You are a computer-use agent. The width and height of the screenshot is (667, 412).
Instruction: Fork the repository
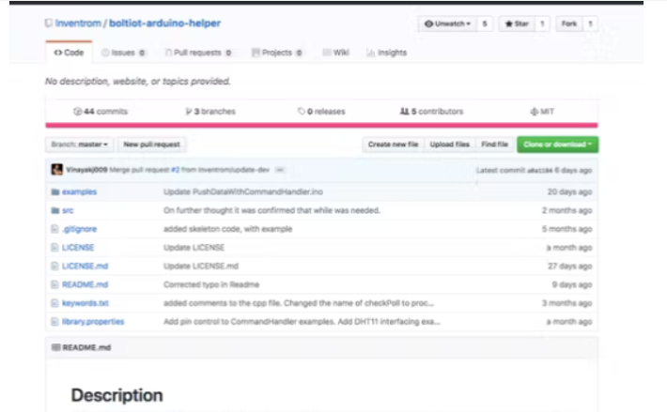(569, 23)
